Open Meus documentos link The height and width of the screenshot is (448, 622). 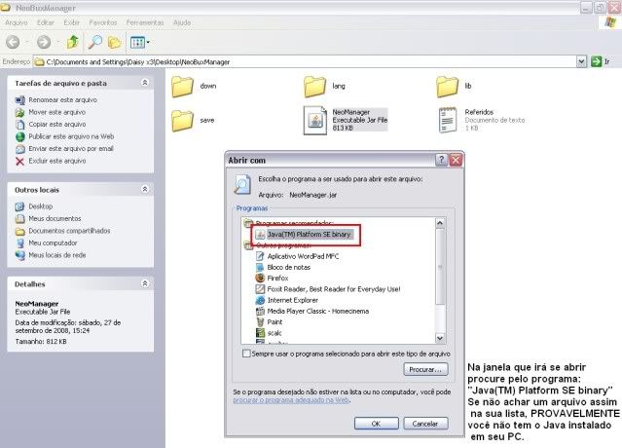click(x=55, y=218)
